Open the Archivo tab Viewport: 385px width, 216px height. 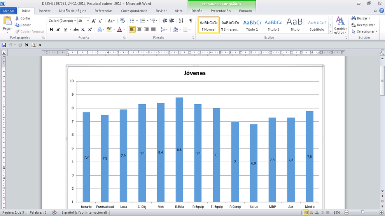(x=8, y=11)
